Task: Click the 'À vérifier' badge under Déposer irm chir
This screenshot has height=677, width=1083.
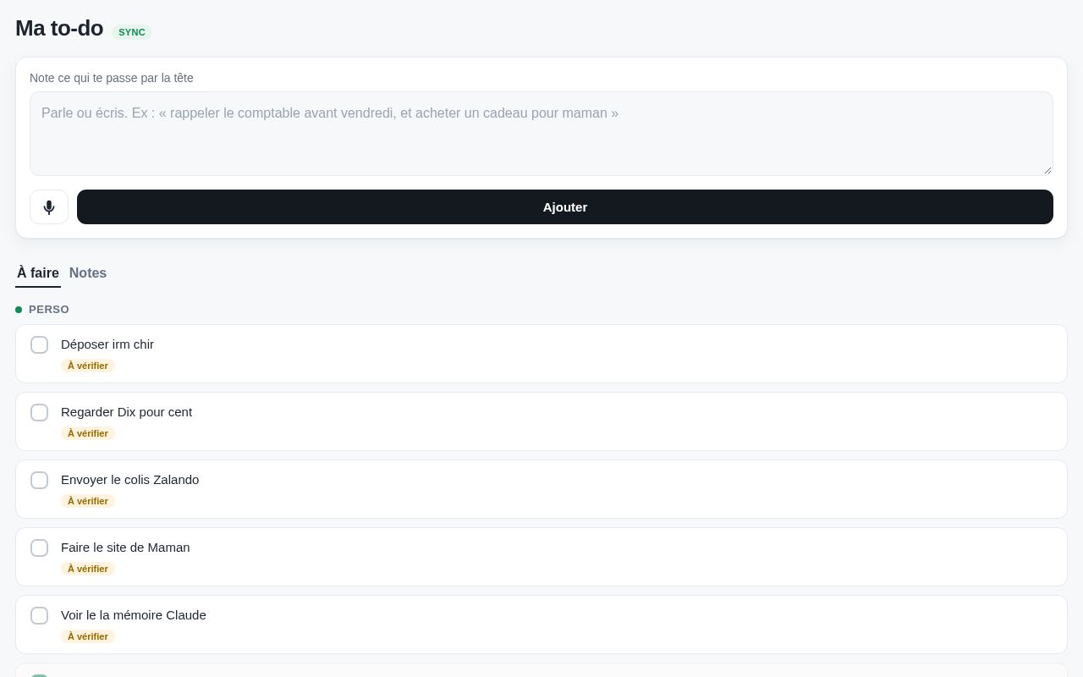Action: [88, 366]
